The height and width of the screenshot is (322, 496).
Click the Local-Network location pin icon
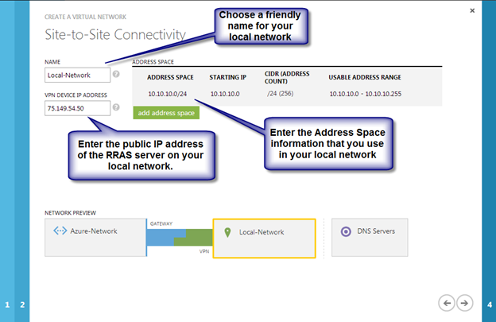pos(227,232)
